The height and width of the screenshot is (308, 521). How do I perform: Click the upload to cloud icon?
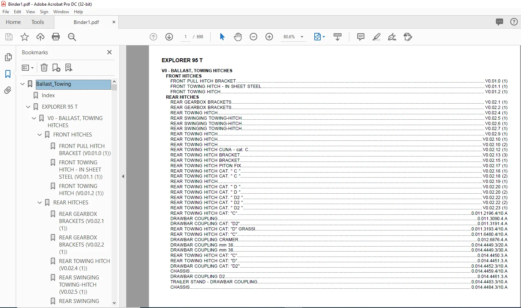click(40, 37)
